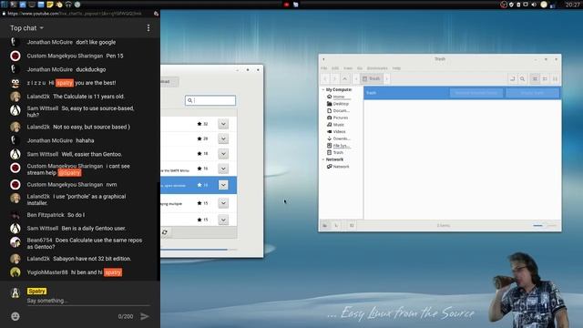Expand dropdown for item rated 18
This screenshot has height=328, width=583.
(x=223, y=154)
